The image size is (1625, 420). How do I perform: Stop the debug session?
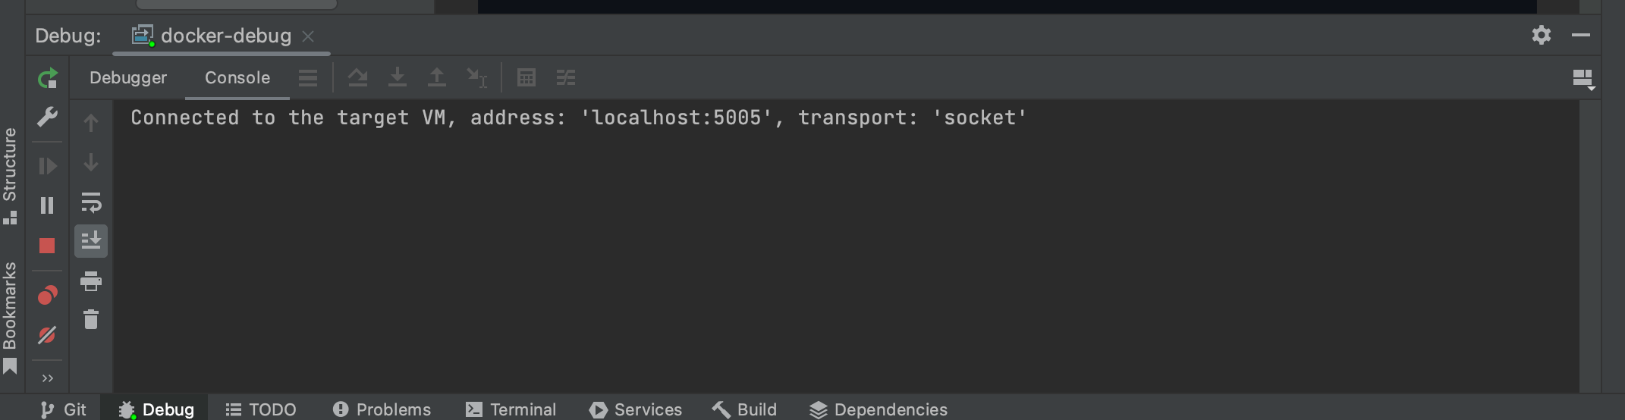[47, 246]
